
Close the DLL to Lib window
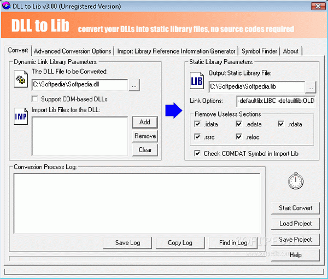tap(318, 6)
